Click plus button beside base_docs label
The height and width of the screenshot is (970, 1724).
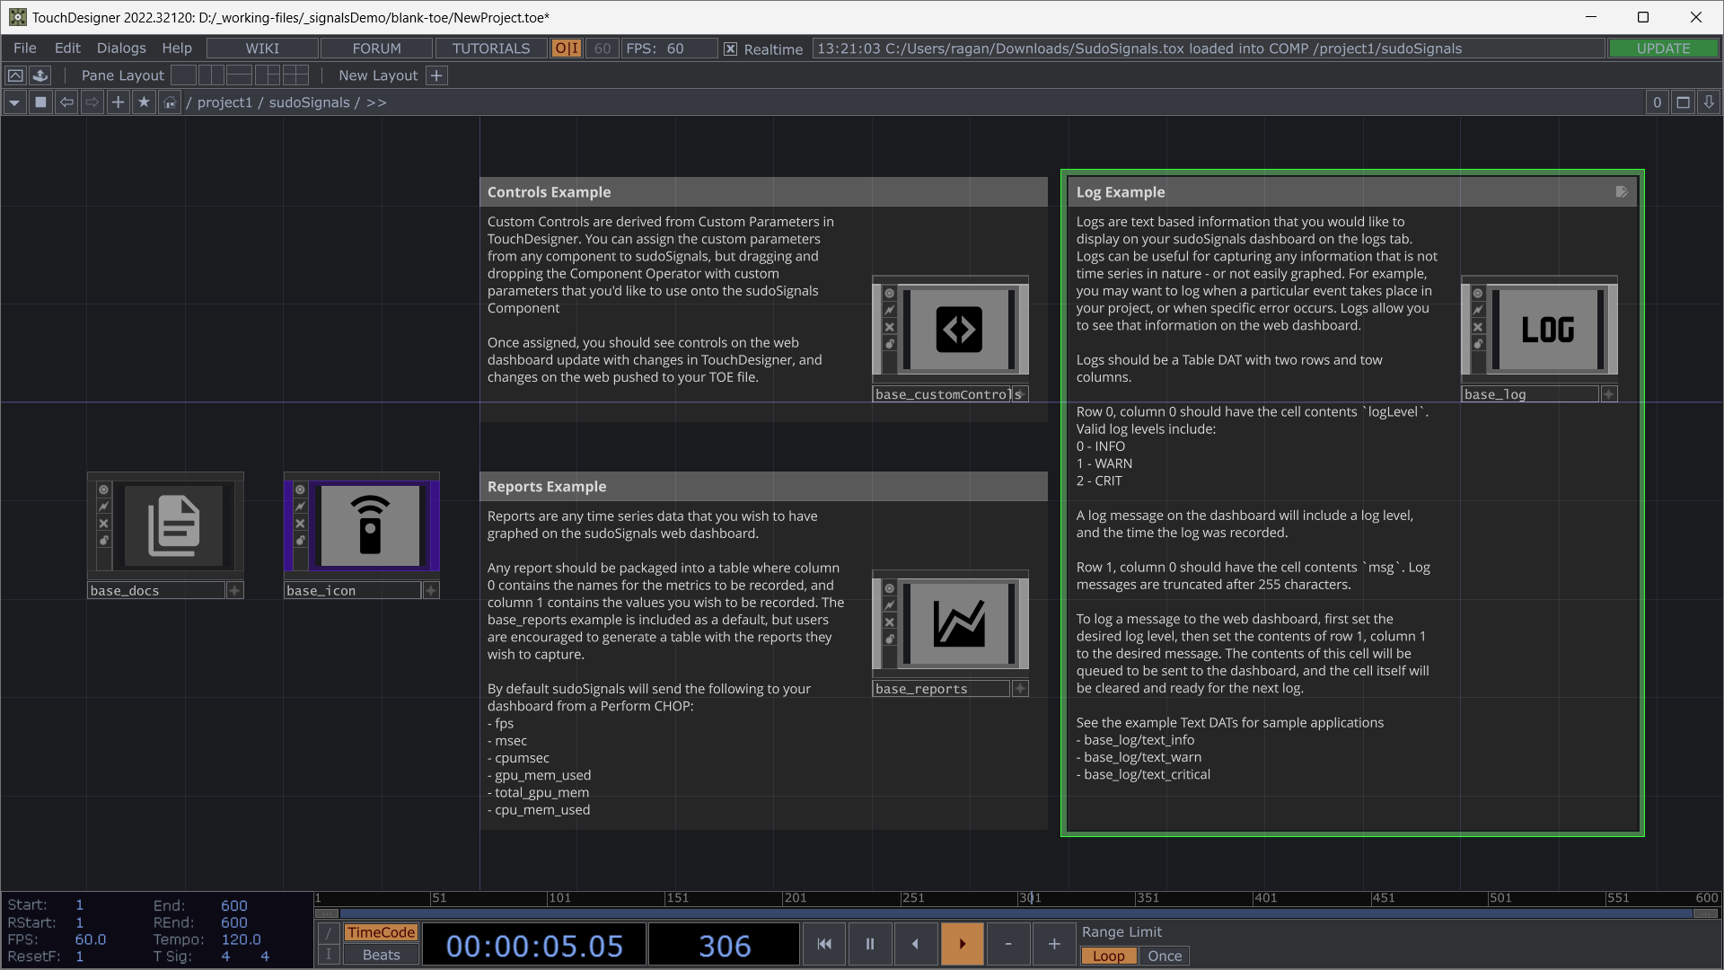[234, 590]
